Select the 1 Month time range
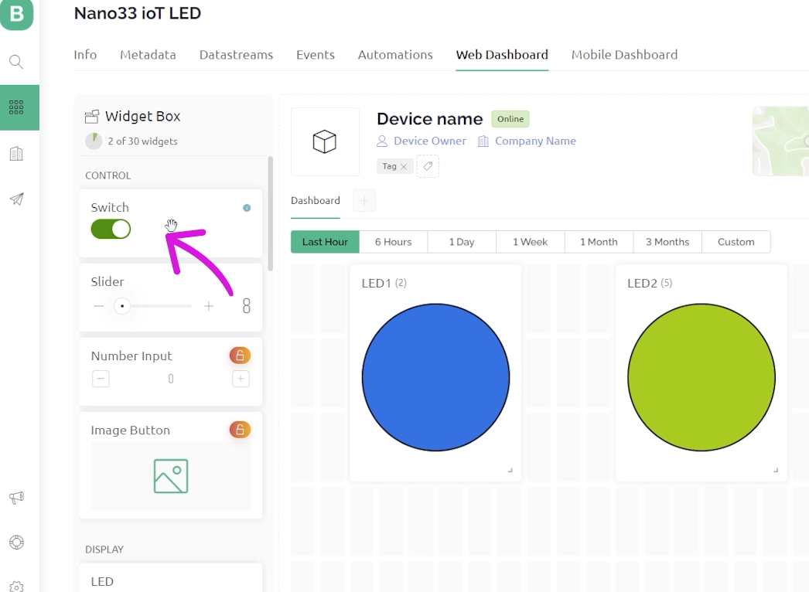 599,242
